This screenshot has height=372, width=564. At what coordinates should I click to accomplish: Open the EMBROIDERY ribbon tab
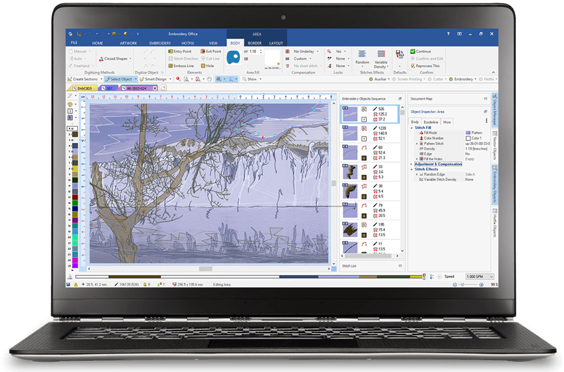(x=160, y=43)
